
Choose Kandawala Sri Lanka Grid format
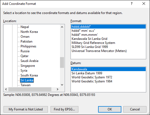click(x=108, y=39)
